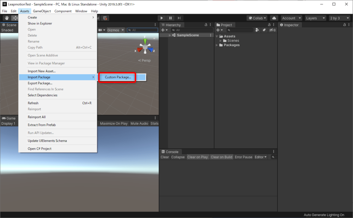Toggle Mute Audio in Game view
The width and height of the screenshot is (353, 218).
[139, 123]
